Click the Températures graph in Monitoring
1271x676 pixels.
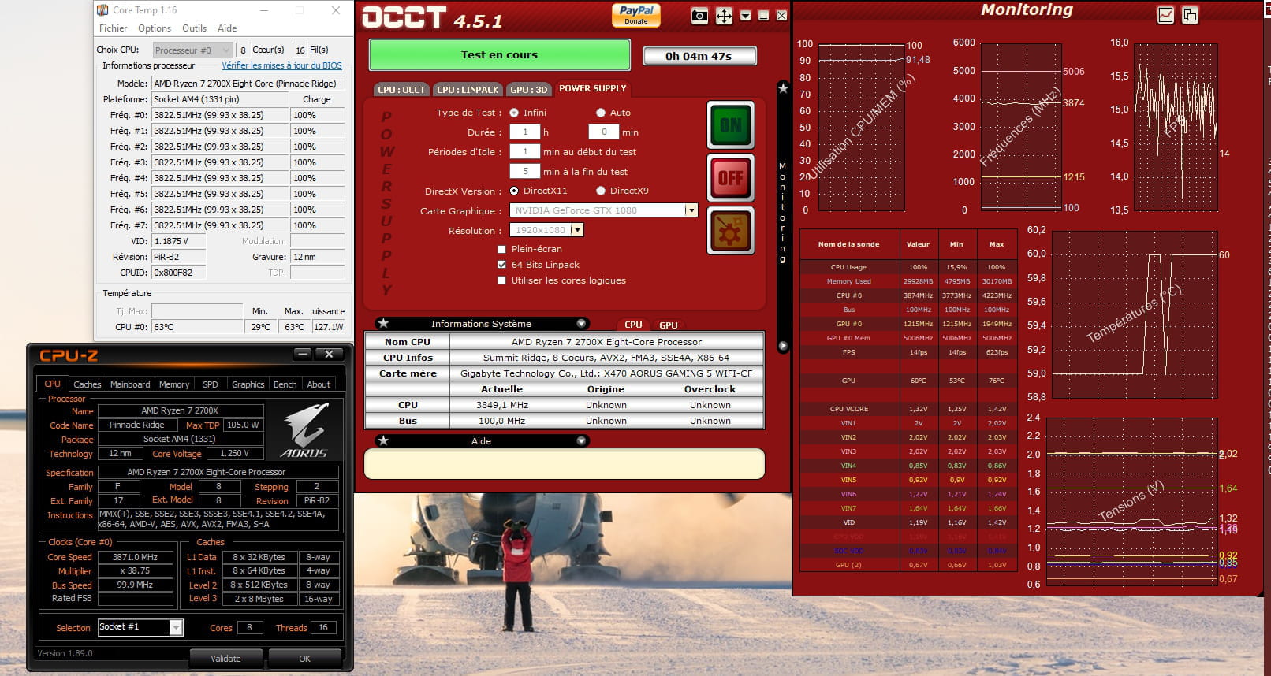pyautogui.click(x=1135, y=314)
